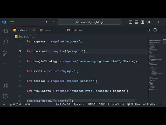The image size is (166, 125).
Task: Go back with the left arrow
Action: [x=47, y=22]
